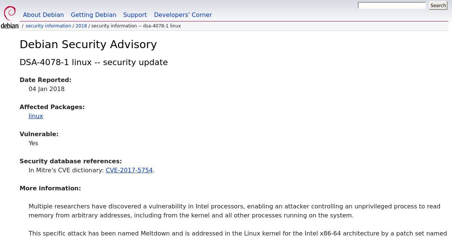Go to security information breadcrumb
Viewport: 452px width, 237px height.
coord(48,26)
